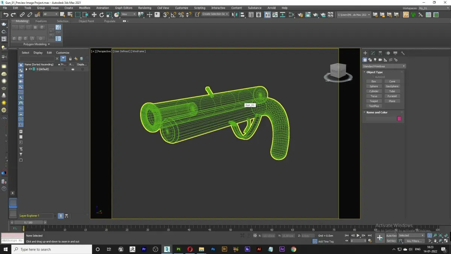This screenshot has height=254, width=451.
Task: Click the Render Production teapot icon
Action: pos(316,15)
